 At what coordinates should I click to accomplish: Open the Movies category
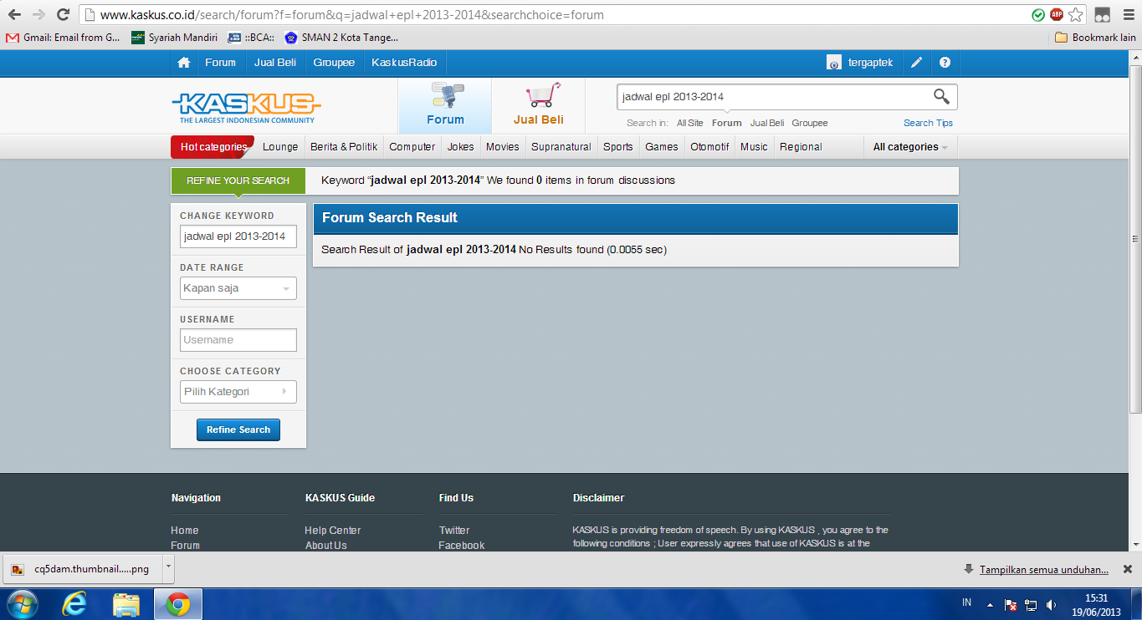click(x=503, y=147)
